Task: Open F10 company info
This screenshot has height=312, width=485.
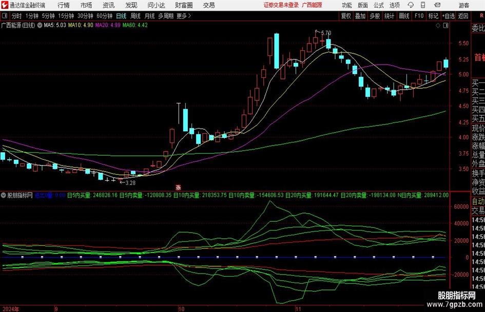Action: (x=419, y=16)
